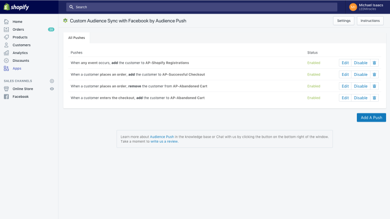Delete the enters checkout AP-Abandoned Cart push
390x219 pixels.
point(374,98)
